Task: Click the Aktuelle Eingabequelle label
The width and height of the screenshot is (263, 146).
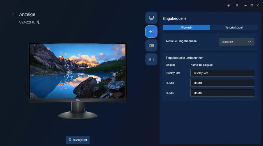Action: (x=181, y=41)
